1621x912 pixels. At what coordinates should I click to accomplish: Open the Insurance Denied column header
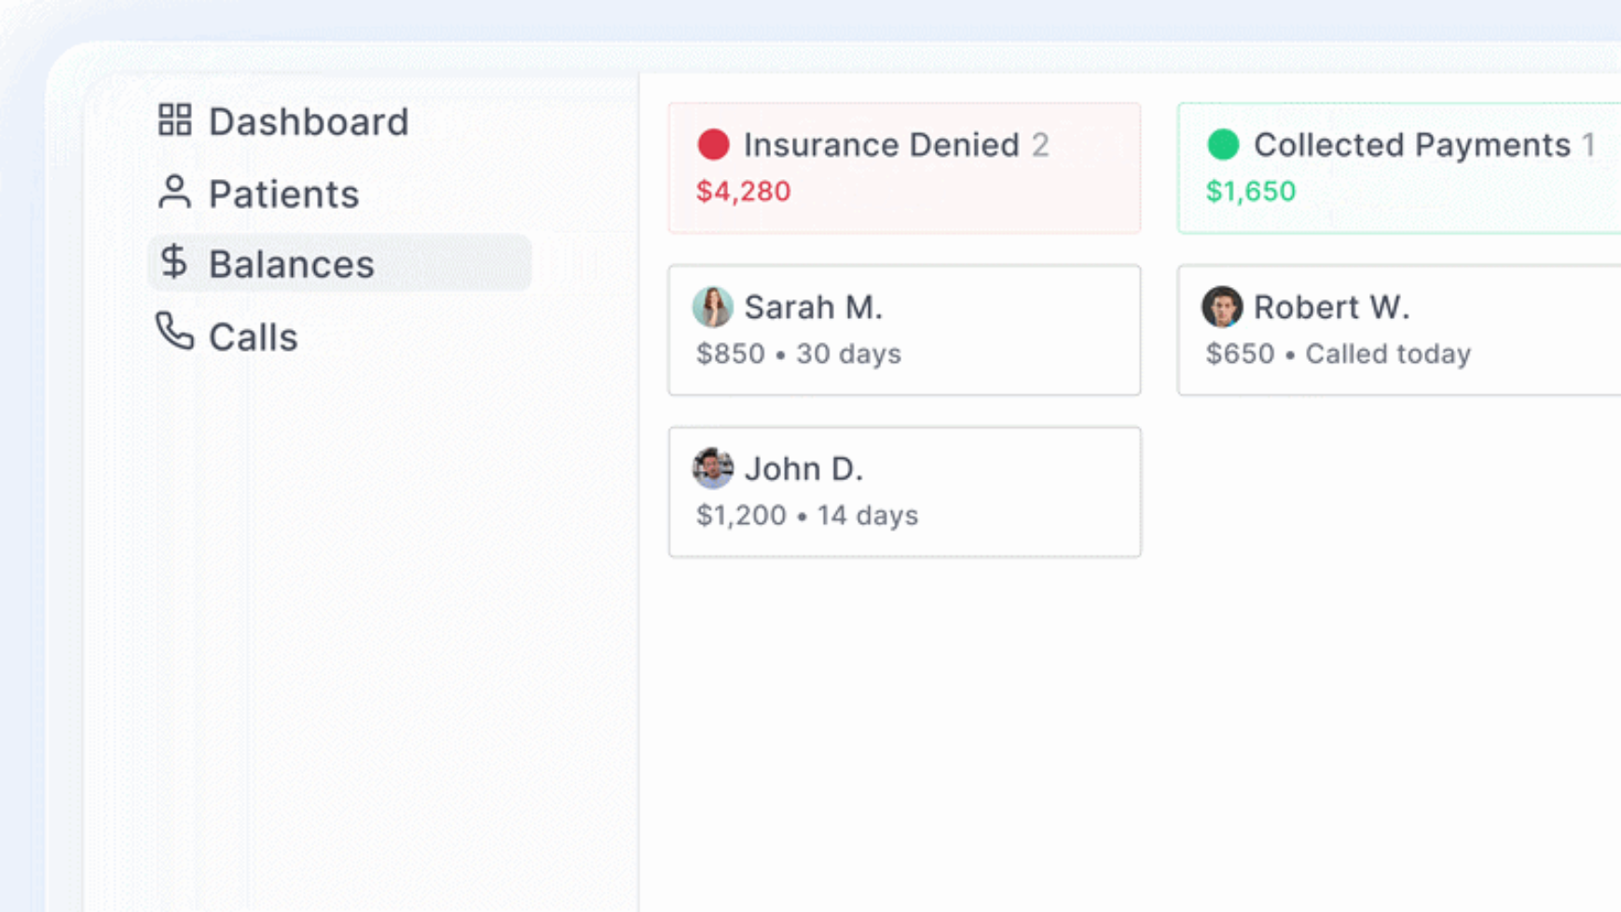904,168
